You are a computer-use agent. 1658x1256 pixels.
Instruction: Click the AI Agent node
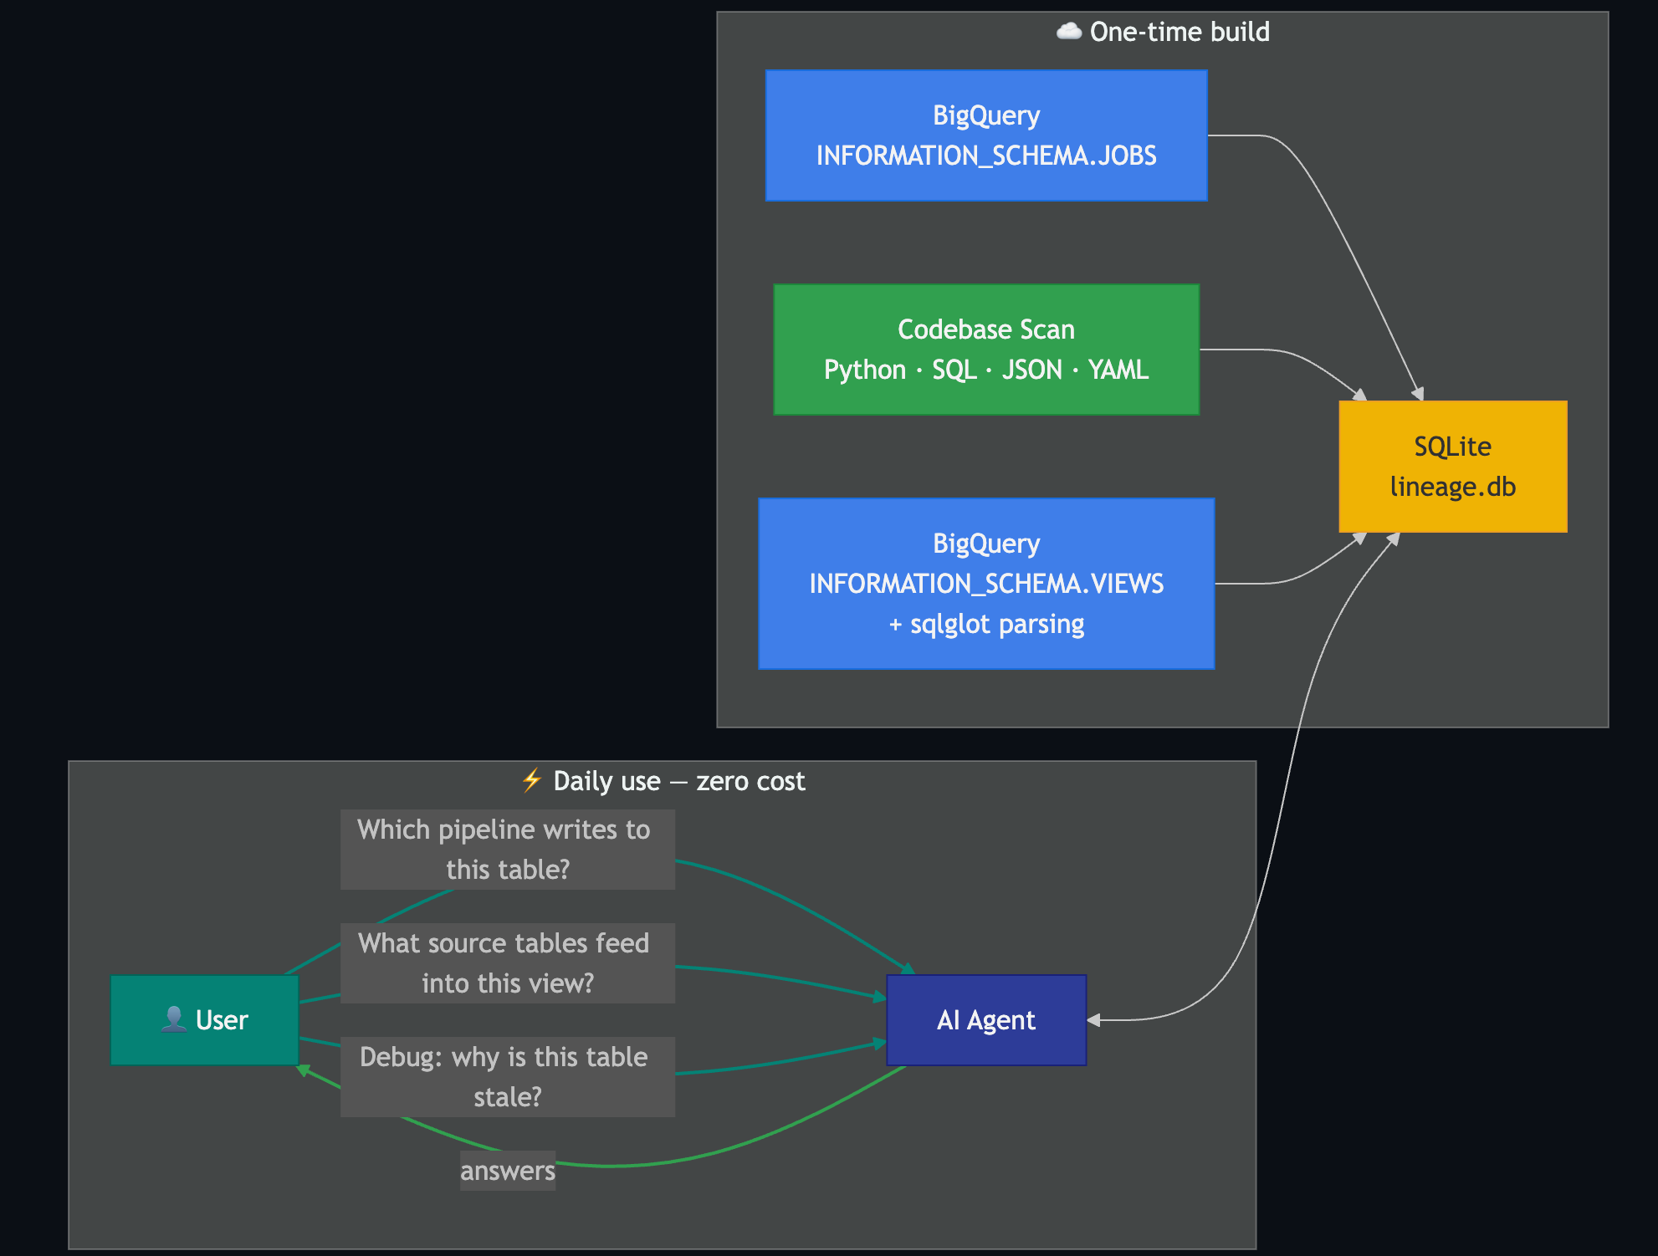986,1020
